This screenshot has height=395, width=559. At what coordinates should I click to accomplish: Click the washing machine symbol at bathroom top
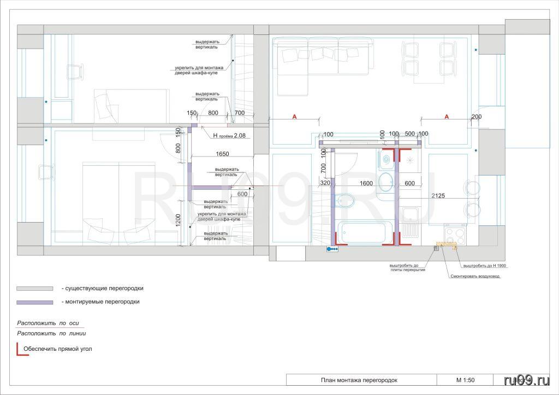click(386, 160)
